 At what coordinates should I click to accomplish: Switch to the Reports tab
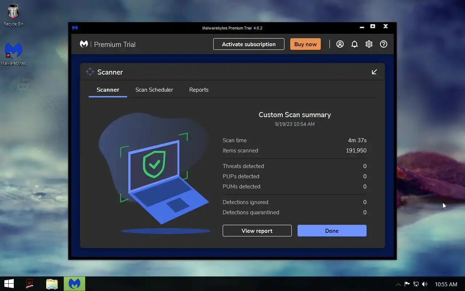coord(199,90)
